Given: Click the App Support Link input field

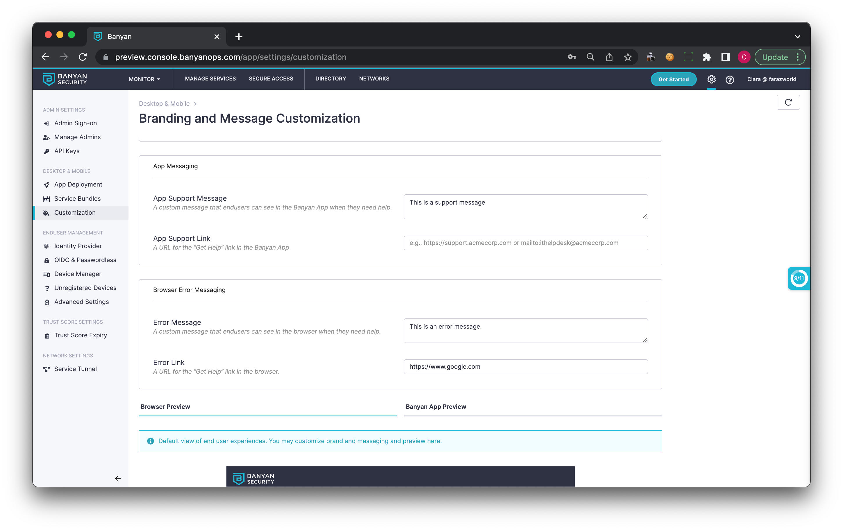Looking at the screenshot, I should click(525, 243).
